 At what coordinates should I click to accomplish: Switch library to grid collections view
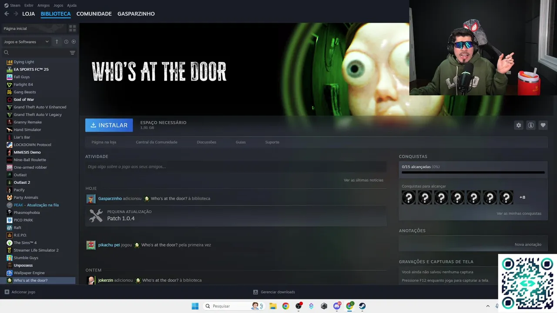tap(72, 28)
